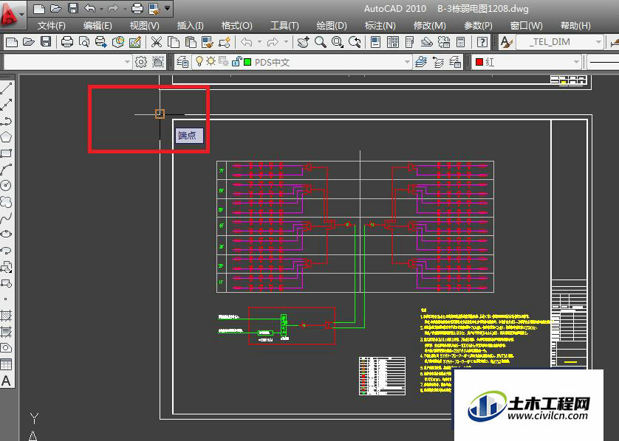Screen dimensions: 619x441
Task: Expand the workspace selector dropdown
Action: 127,62
